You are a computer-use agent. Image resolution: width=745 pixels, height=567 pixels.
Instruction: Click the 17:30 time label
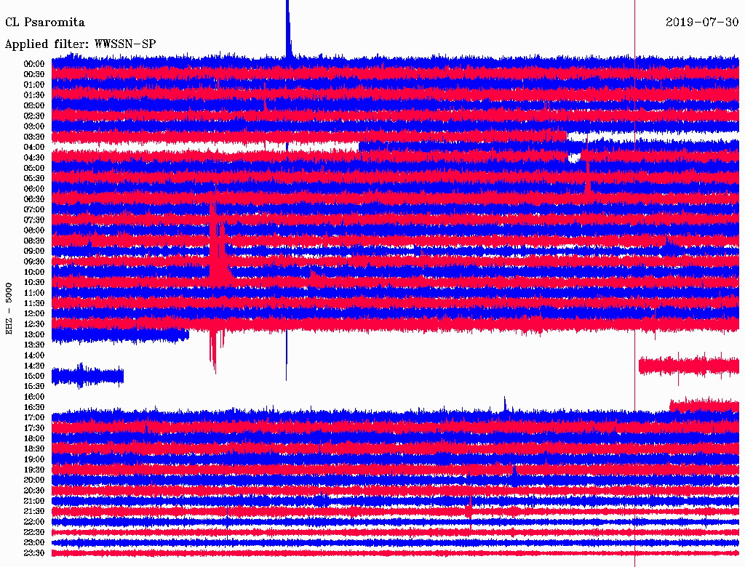[34, 428]
